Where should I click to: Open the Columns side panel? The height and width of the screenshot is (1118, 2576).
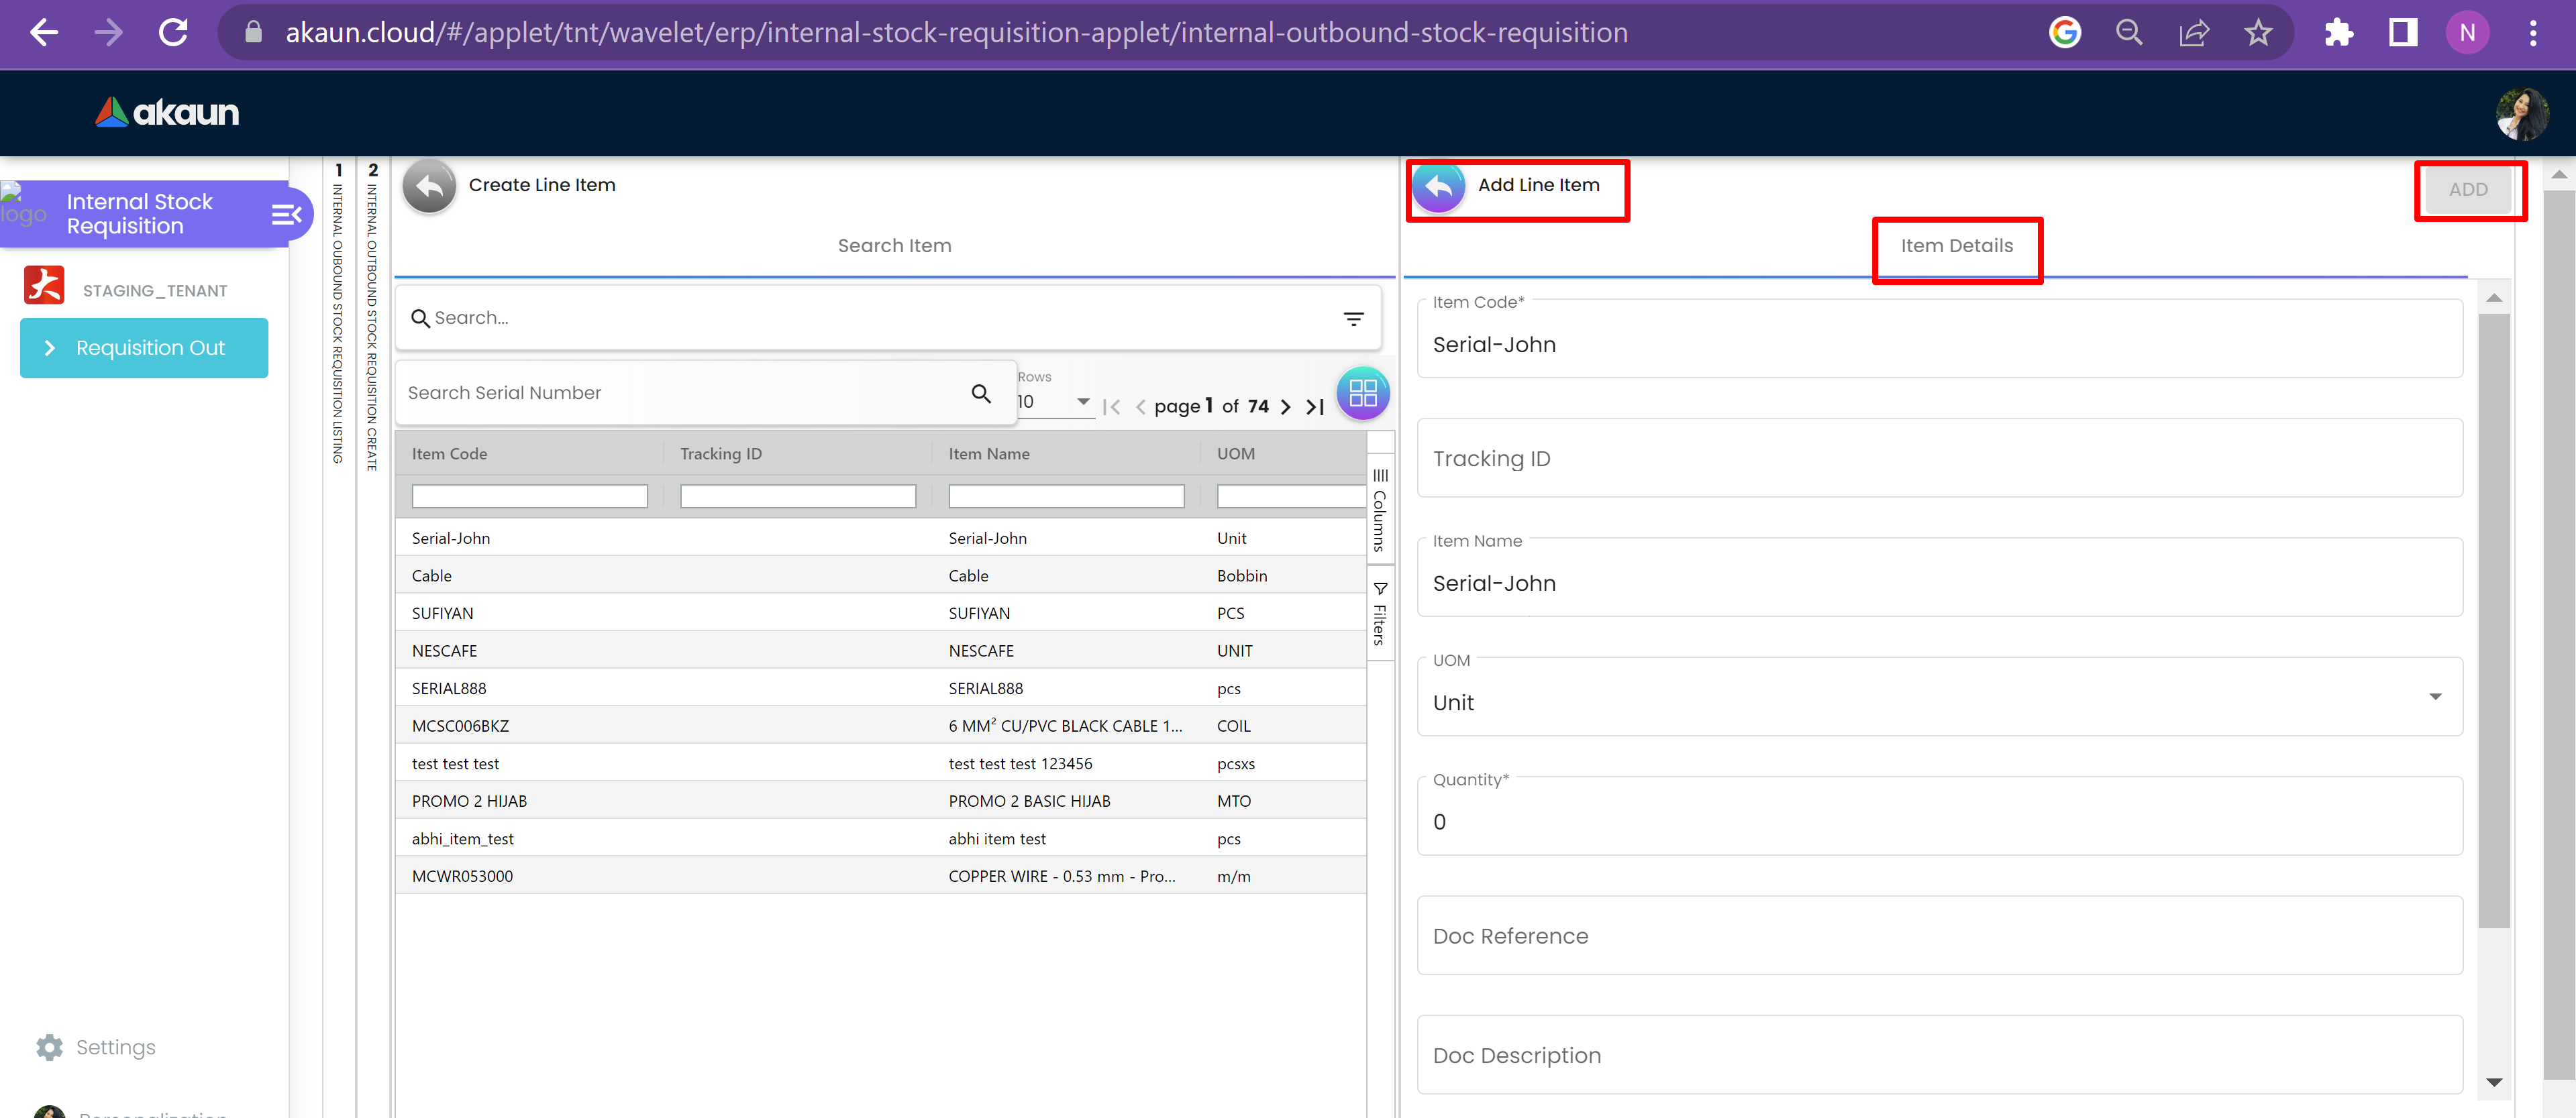1380,510
